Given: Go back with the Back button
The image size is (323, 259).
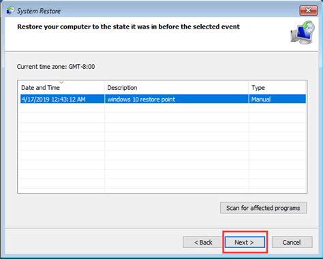Looking at the screenshot, I should tap(203, 243).
